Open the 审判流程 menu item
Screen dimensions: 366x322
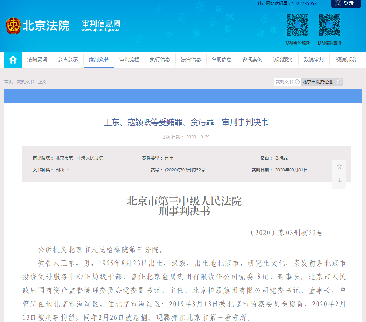pos(129,60)
